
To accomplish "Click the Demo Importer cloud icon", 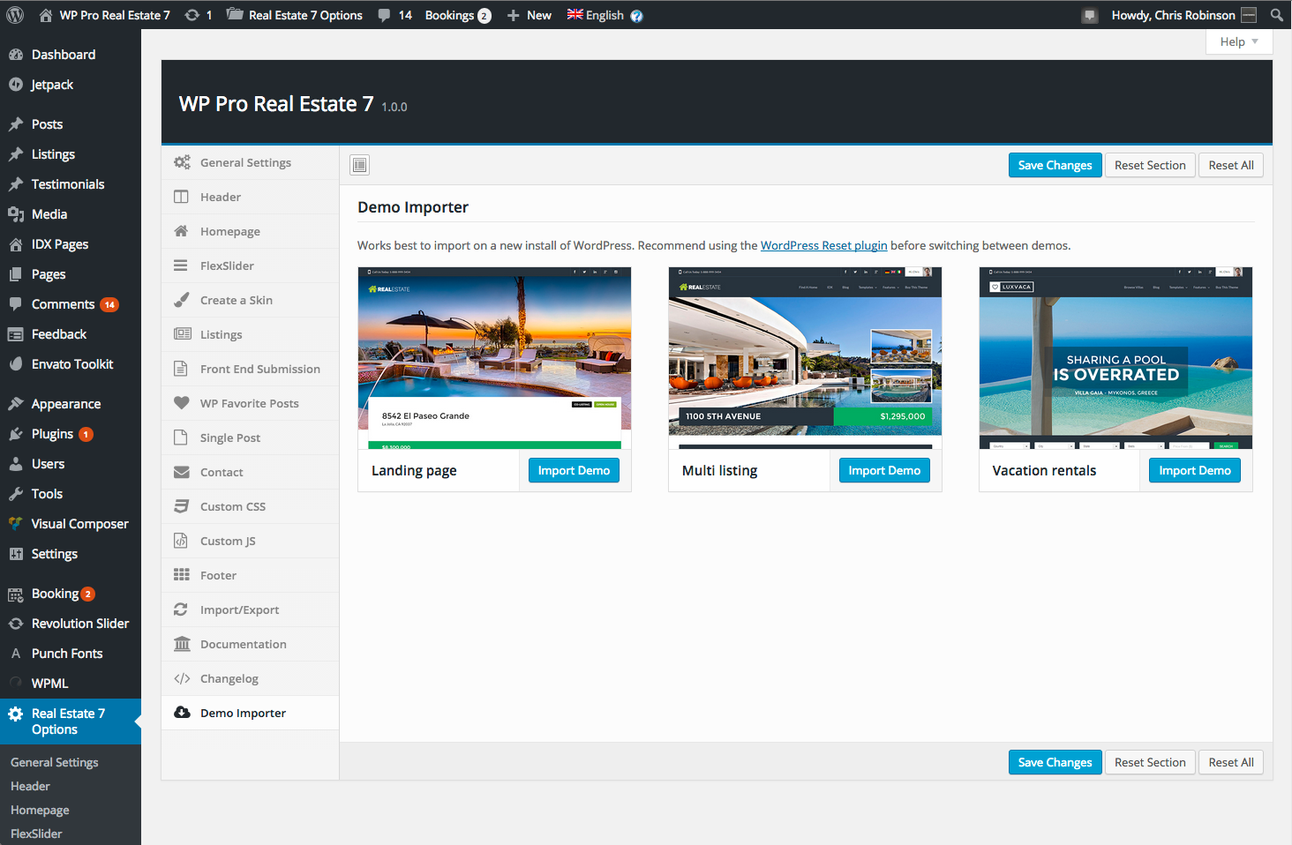I will [182, 713].
